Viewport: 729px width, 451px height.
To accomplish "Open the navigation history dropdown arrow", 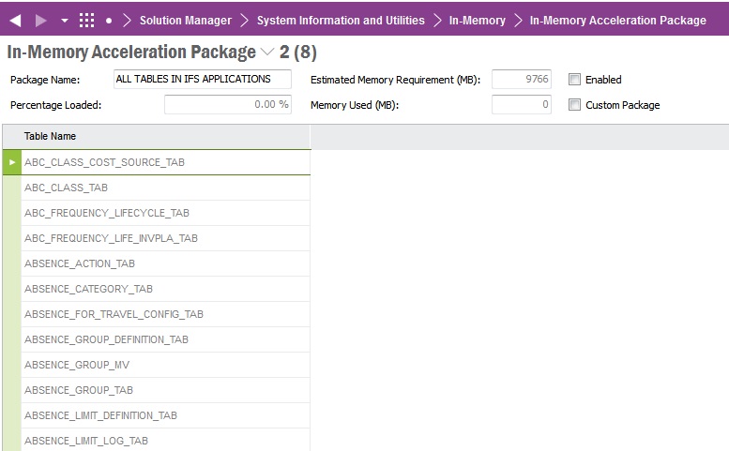I will coord(64,21).
